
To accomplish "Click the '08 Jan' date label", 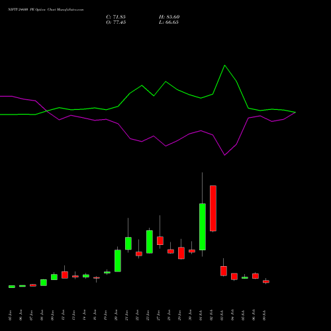I will click(42, 315).
